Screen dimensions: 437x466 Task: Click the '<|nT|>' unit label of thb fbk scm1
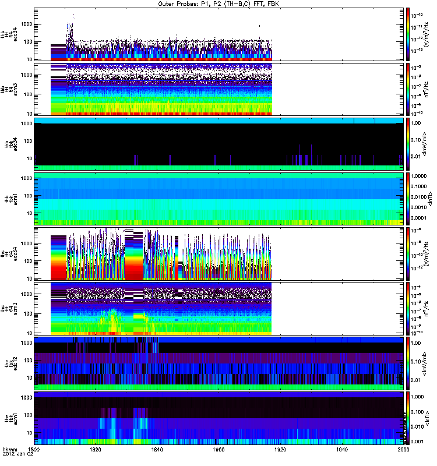pyautogui.click(x=429, y=199)
